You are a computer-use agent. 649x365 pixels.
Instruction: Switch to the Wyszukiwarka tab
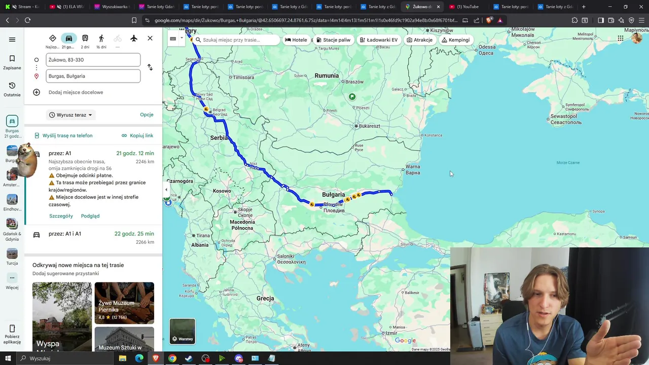click(x=111, y=7)
